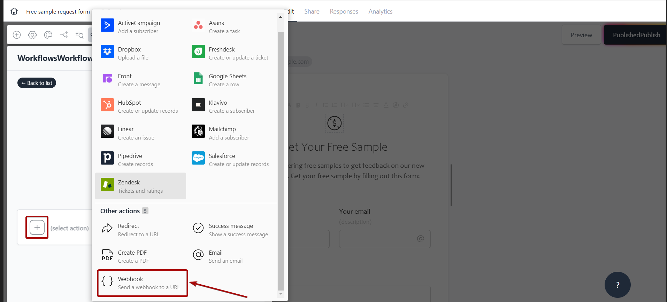Switch to the Responses tab
This screenshot has height=302, width=667.
[344, 11]
